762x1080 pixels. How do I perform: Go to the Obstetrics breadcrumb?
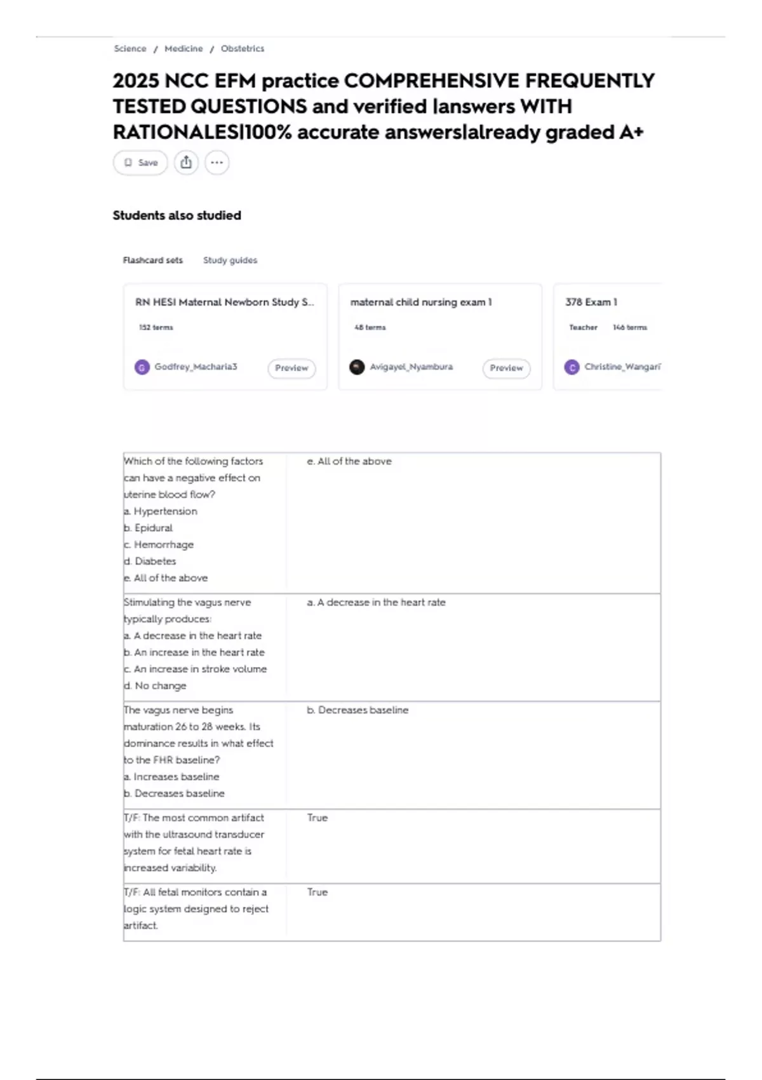(243, 49)
